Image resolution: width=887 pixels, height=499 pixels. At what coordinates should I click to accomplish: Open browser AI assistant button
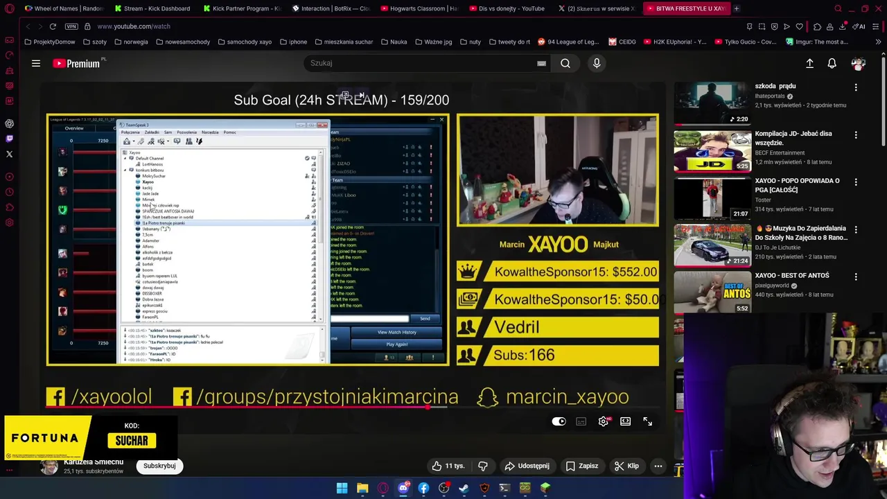859,26
